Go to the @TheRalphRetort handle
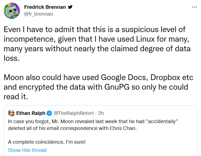This screenshot has height=156, width=201. pos(73,113)
